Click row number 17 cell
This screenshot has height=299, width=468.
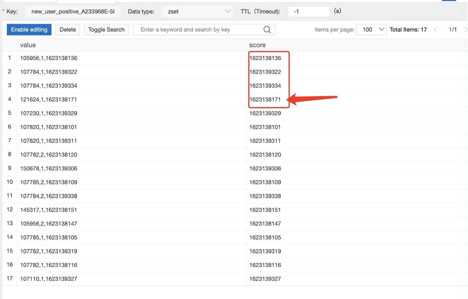pos(10,278)
